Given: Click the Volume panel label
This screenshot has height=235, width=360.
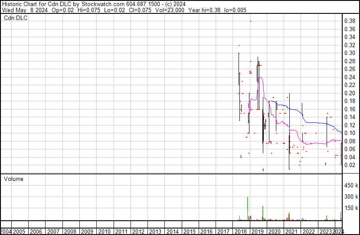Looking at the screenshot, I should [x=13, y=179].
